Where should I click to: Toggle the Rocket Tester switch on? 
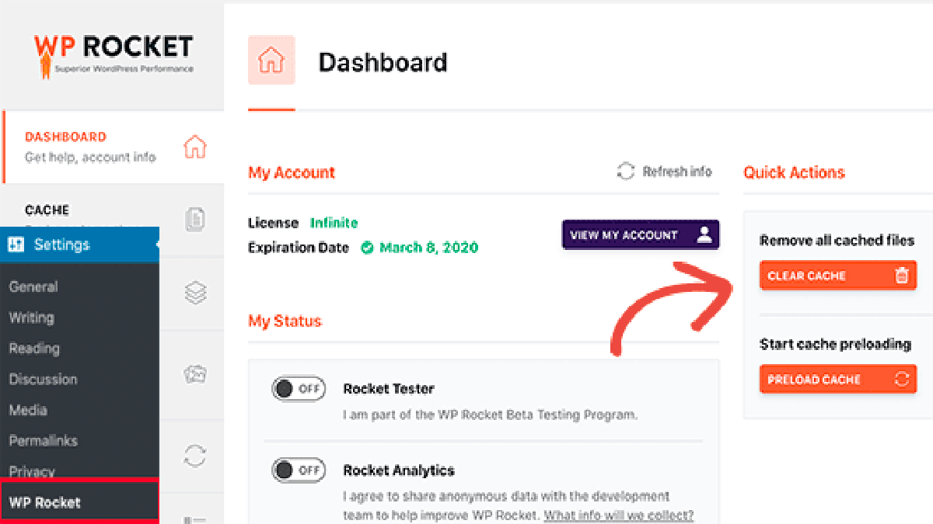[299, 389]
